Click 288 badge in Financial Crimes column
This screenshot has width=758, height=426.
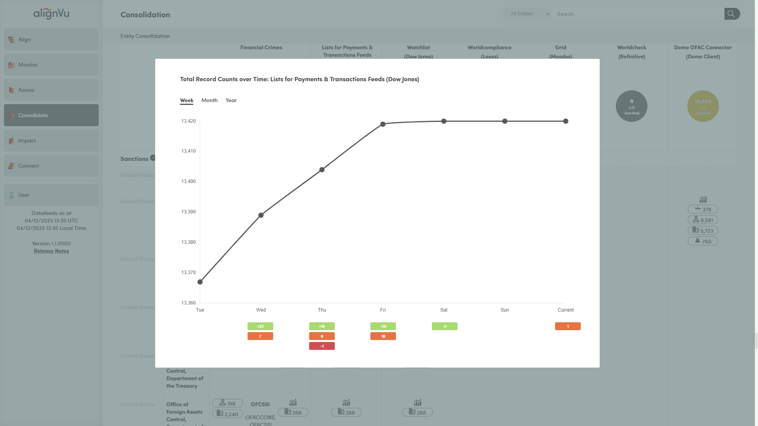(293, 412)
